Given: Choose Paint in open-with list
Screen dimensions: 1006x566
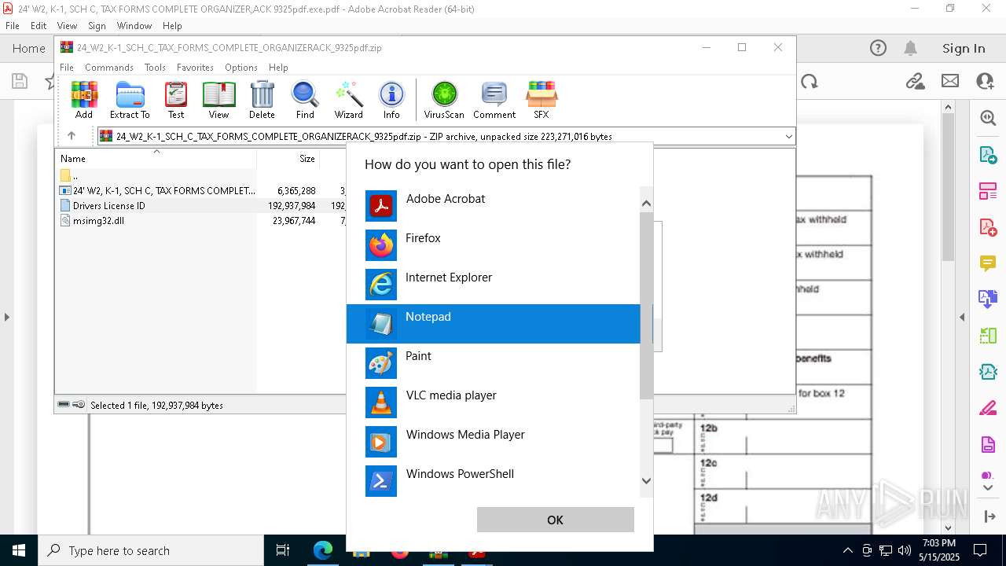Looking at the screenshot, I should point(494,363).
